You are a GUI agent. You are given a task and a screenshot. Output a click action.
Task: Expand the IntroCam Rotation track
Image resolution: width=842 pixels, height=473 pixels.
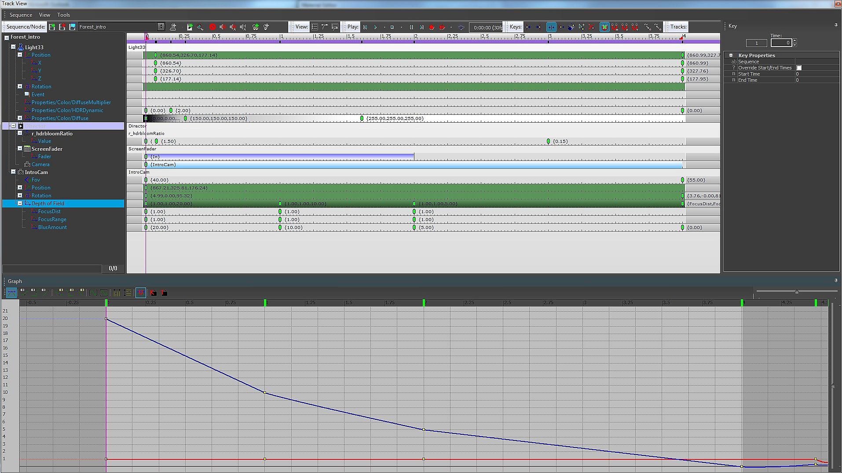coord(20,196)
